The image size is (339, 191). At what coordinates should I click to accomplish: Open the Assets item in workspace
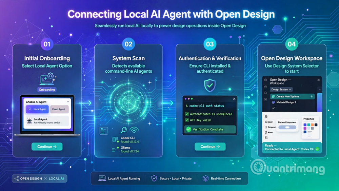click(x=269, y=132)
